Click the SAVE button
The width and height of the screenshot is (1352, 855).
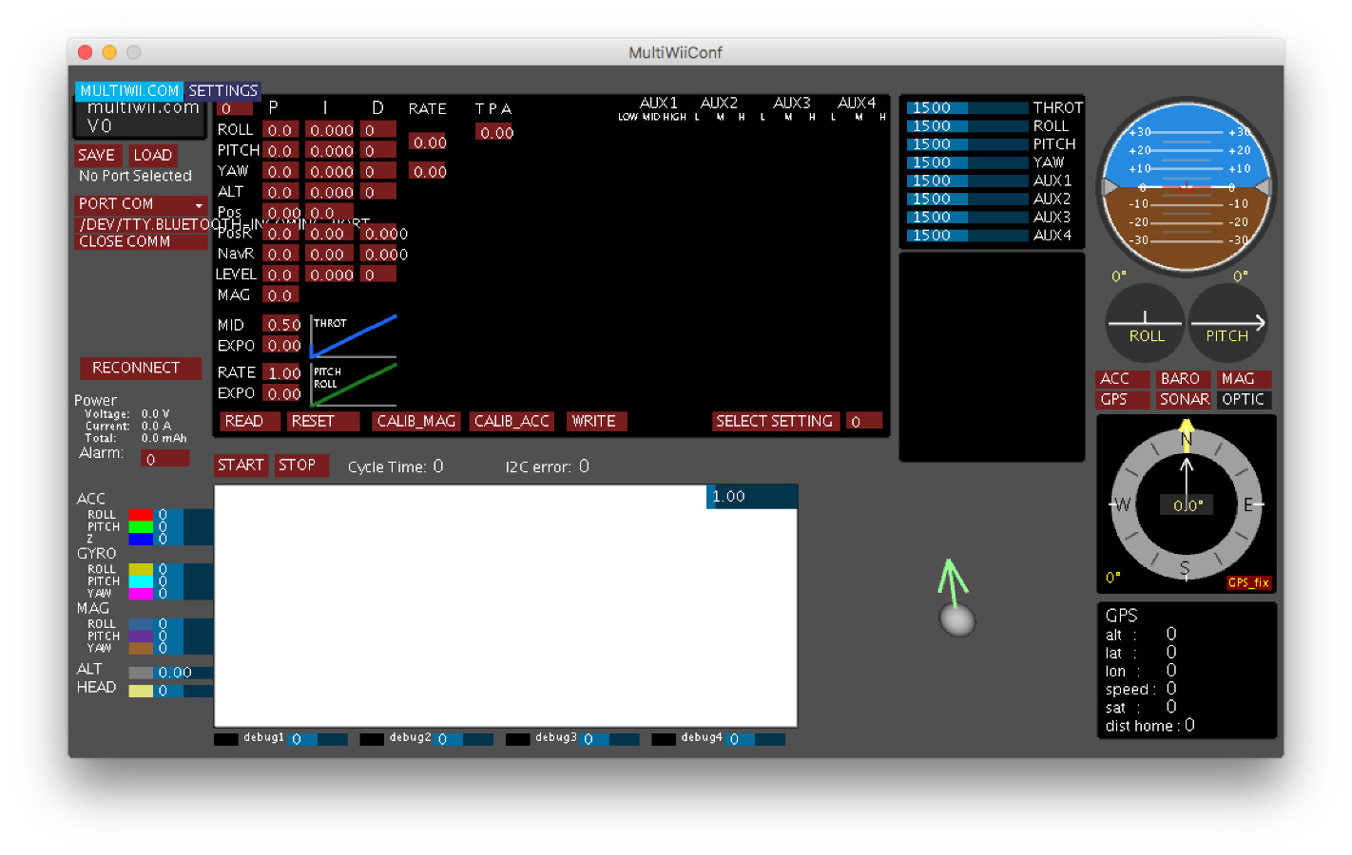click(x=97, y=155)
